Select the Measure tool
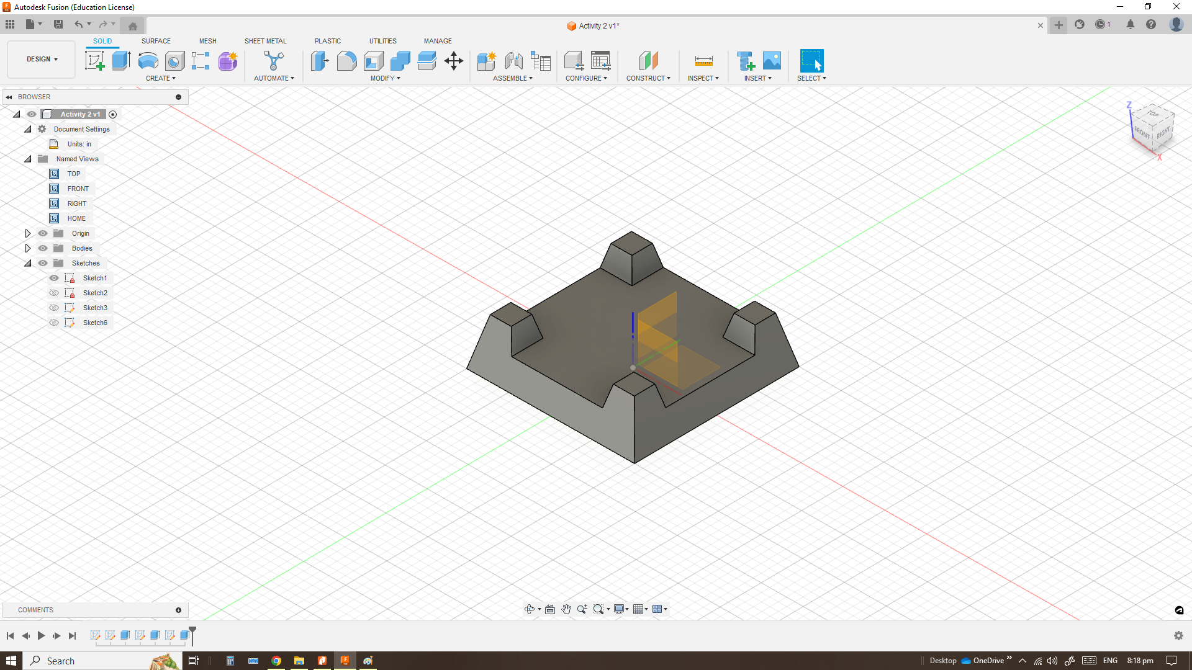The width and height of the screenshot is (1192, 670). [x=703, y=61]
